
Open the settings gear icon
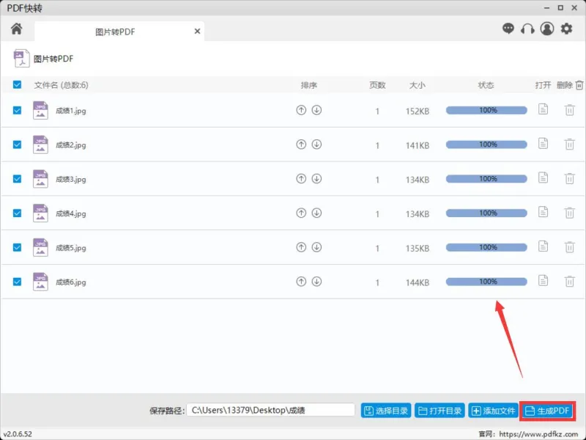click(566, 29)
